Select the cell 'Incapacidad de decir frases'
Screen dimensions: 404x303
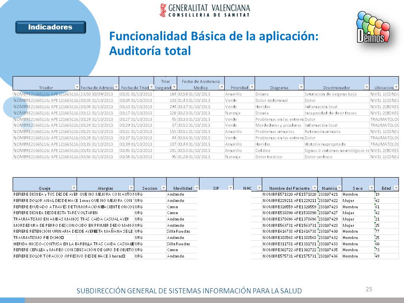(337, 113)
